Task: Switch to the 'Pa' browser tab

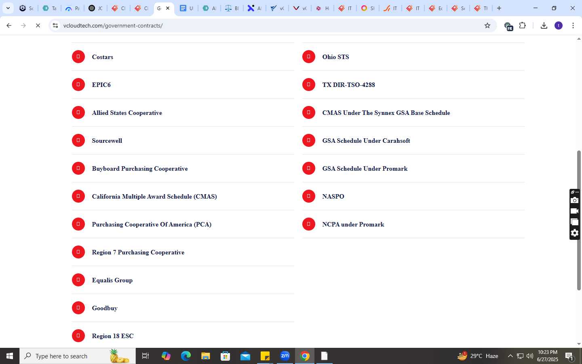Action: coord(72,8)
